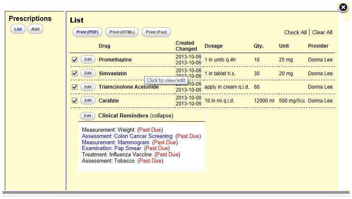Edit the Simvastatin prescription
This screenshot has height=199, width=352.
pyautogui.click(x=88, y=73)
